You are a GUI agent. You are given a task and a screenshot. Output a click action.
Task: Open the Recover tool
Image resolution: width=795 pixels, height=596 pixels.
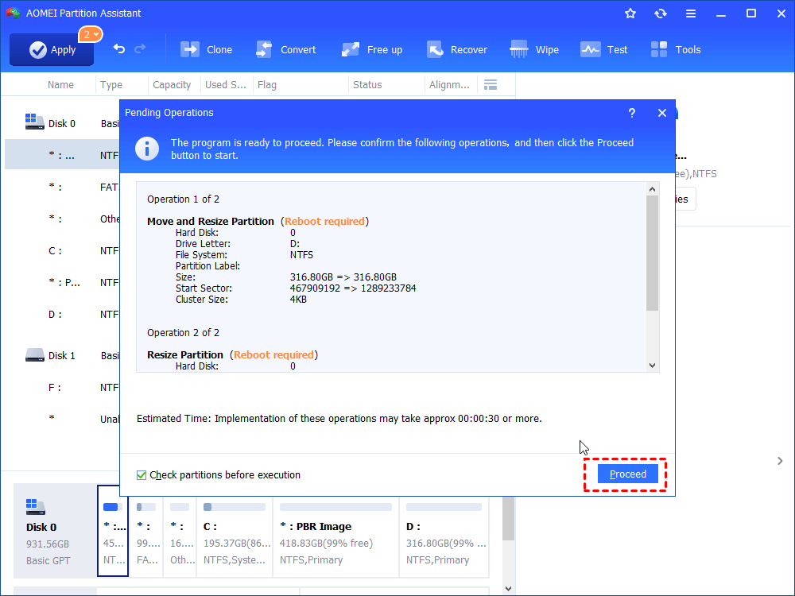[457, 49]
